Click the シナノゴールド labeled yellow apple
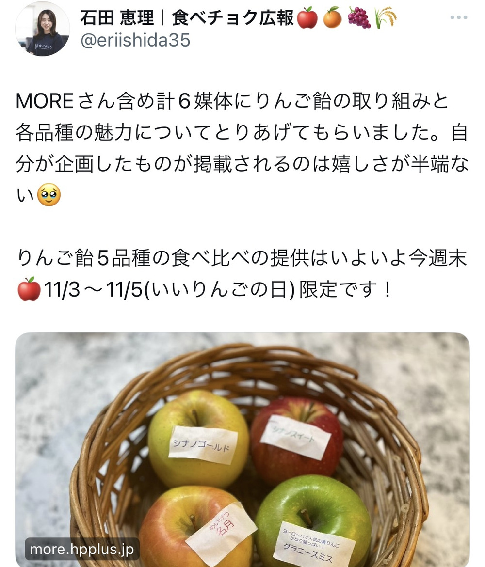Screen dimensions: 485x567 tap(198, 439)
